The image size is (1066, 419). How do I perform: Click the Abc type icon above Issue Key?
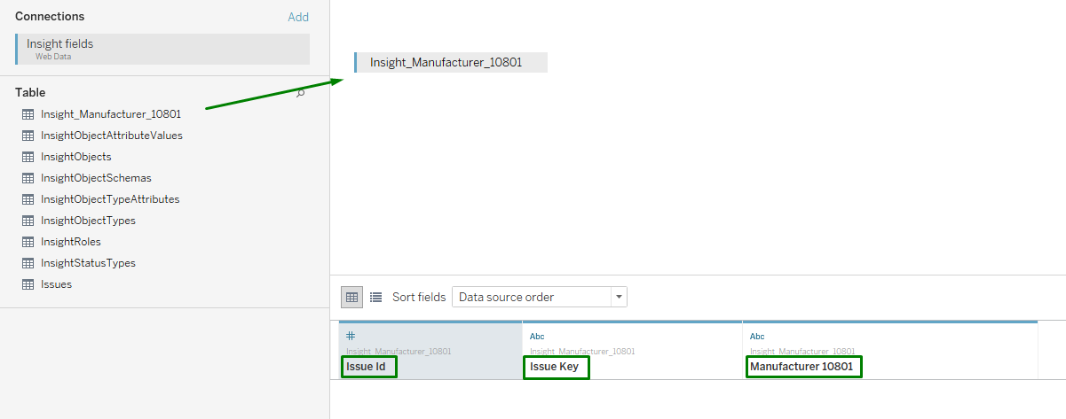coord(537,337)
